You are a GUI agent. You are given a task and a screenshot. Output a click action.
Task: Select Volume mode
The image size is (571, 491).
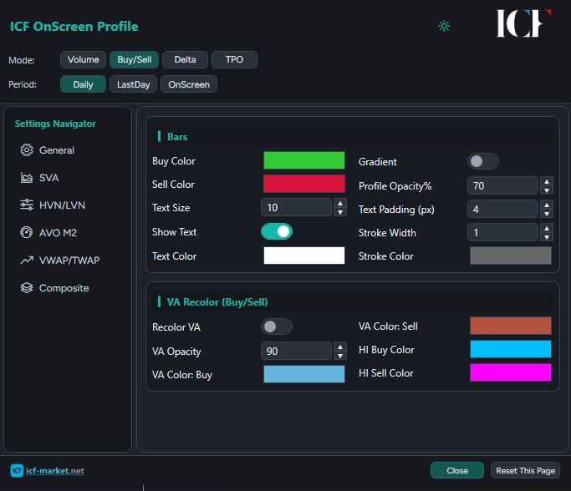[x=83, y=59]
